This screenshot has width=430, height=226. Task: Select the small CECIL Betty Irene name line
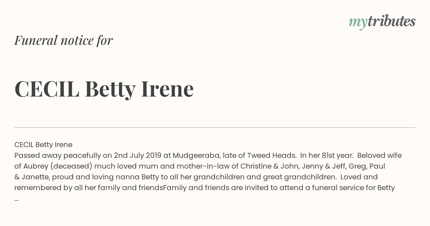(x=43, y=145)
